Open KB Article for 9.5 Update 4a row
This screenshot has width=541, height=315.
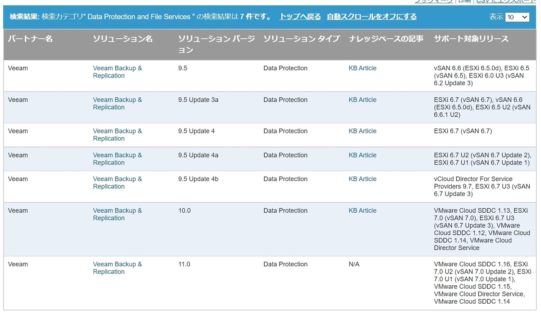(x=362, y=155)
